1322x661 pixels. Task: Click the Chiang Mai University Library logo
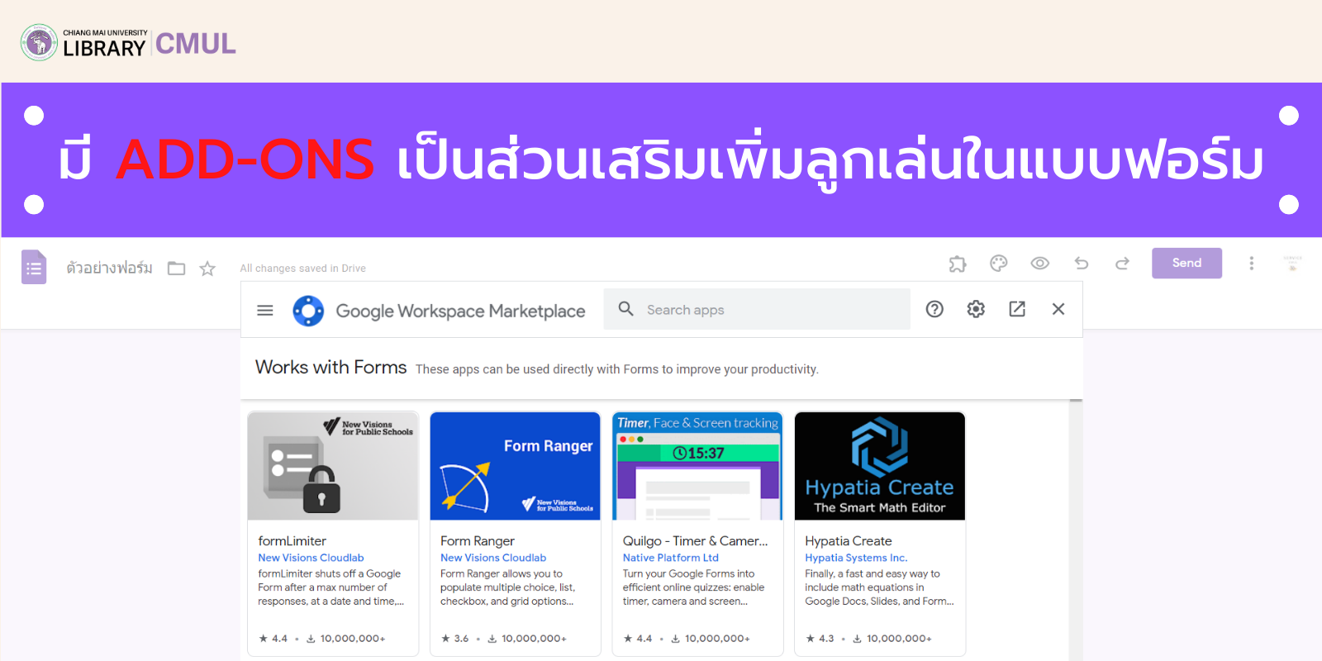[x=128, y=43]
